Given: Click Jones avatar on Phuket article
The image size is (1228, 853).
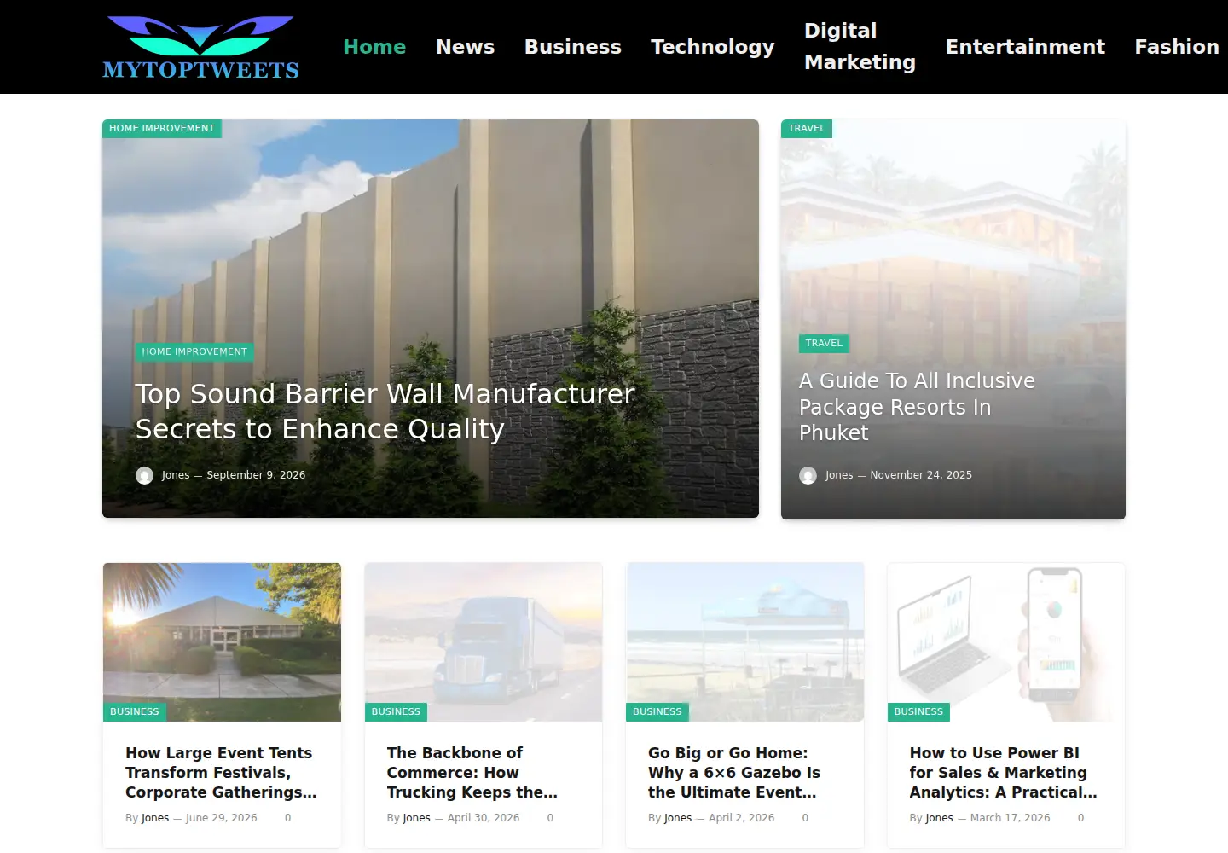Looking at the screenshot, I should click(808, 475).
